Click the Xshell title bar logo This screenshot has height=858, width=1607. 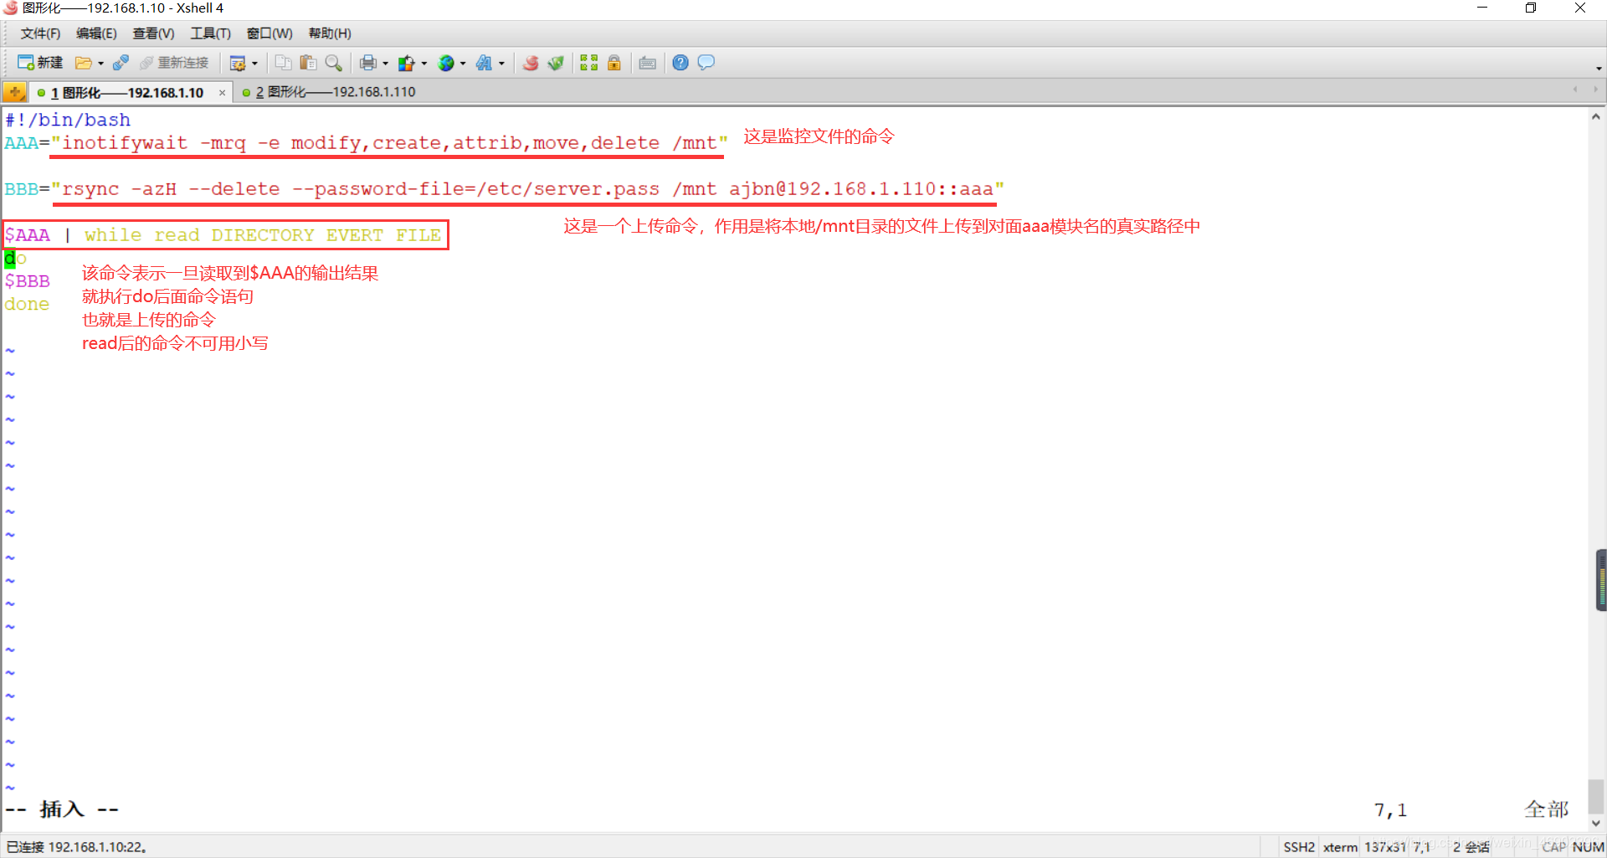10,8
